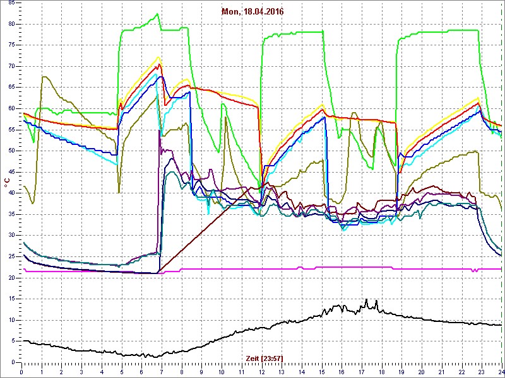Viewport: 505px width, 378px height.
Task: Click hour 8 on the time axis
Action: 182,372
